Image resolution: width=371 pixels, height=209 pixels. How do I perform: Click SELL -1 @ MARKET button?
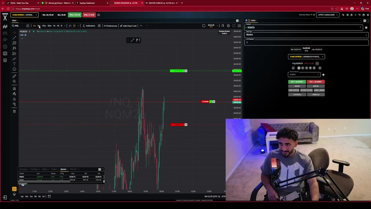[x=316, y=82]
